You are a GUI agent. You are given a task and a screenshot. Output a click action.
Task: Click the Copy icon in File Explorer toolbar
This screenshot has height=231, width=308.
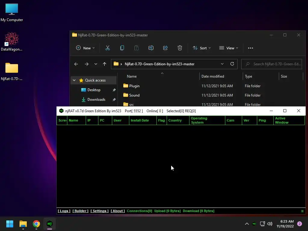pyautogui.click(x=122, y=48)
